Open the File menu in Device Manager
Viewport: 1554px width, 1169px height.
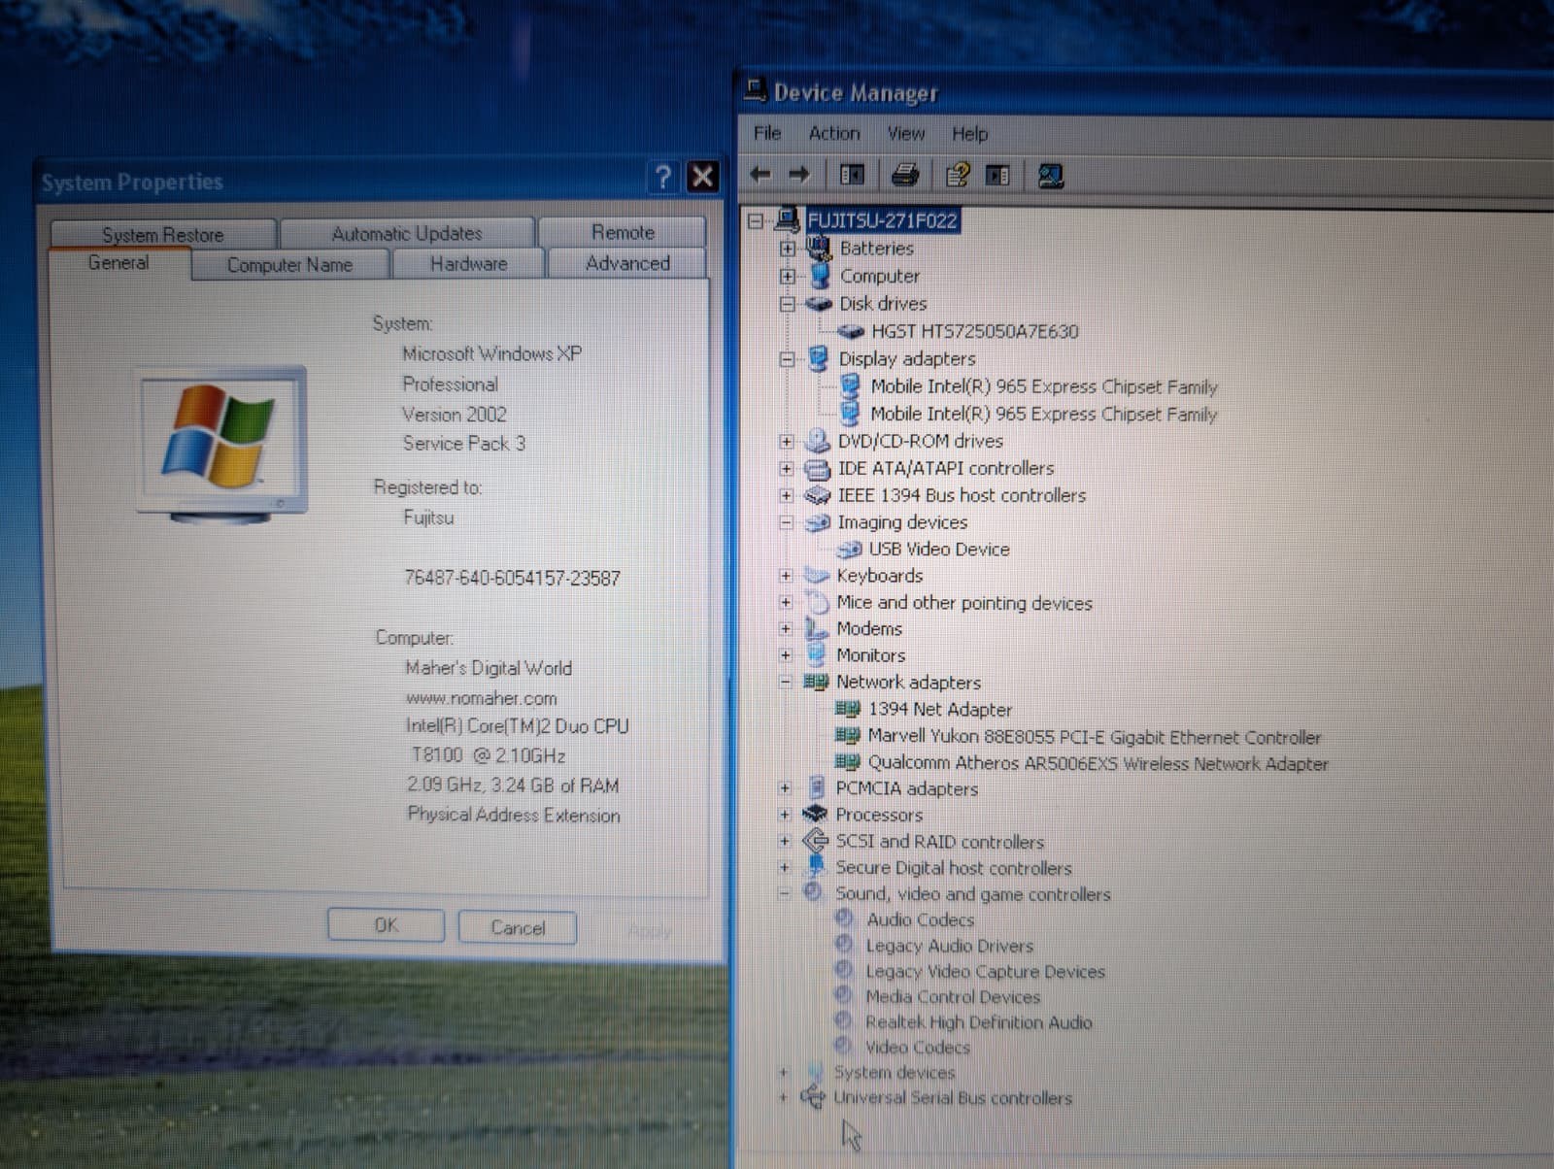pos(767,133)
